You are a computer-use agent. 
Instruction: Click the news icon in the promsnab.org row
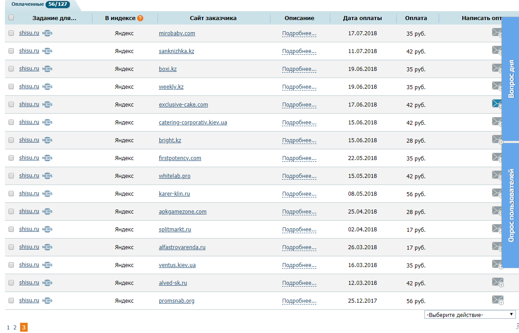pyautogui.click(x=47, y=301)
